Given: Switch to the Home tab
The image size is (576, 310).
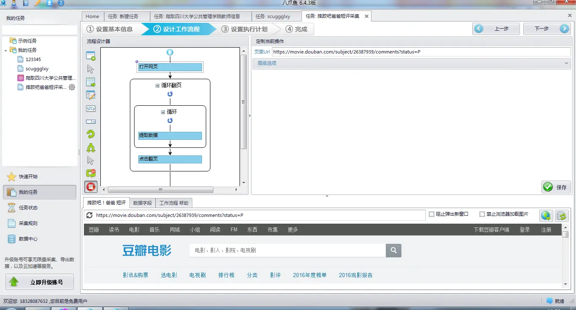Looking at the screenshot, I should point(92,16).
